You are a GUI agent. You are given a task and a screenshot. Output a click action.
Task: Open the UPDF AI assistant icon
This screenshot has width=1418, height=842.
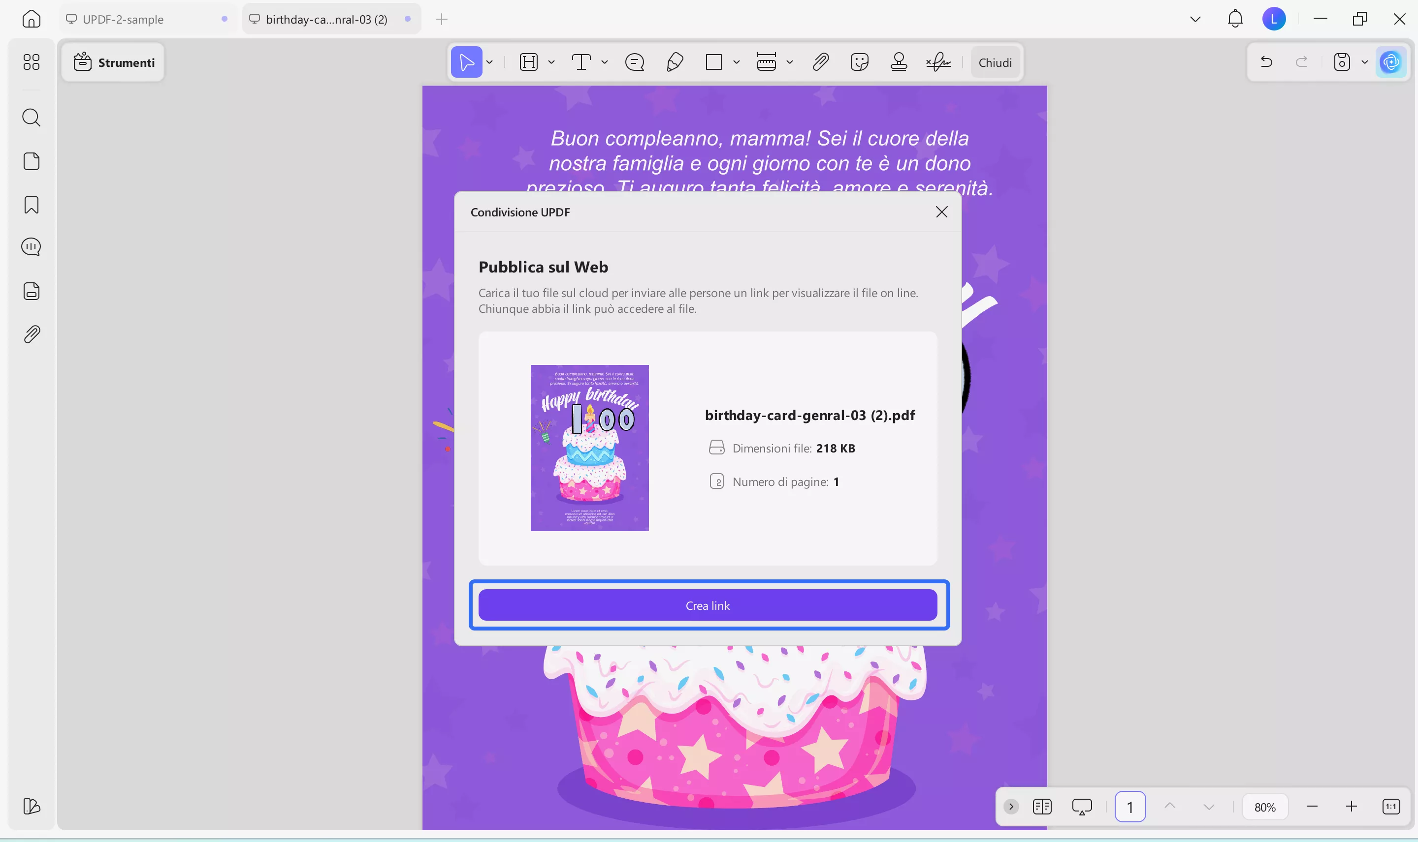1390,62
